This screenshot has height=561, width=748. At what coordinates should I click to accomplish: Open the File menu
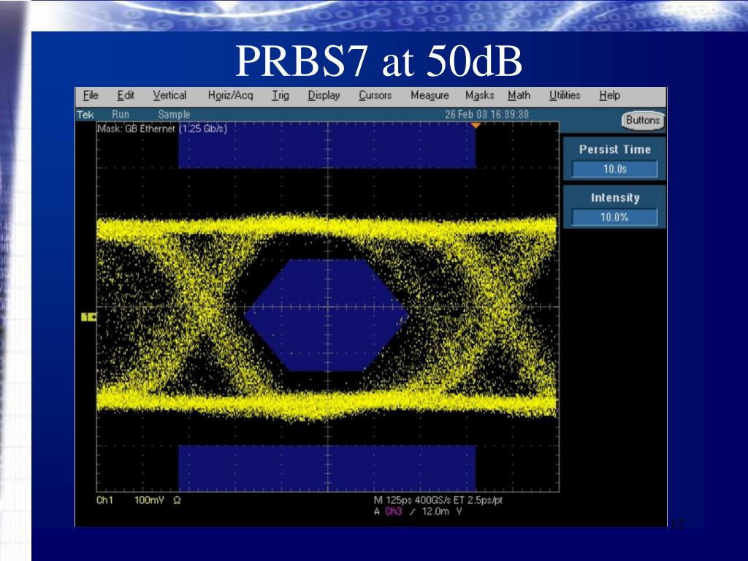pos(91,95)
